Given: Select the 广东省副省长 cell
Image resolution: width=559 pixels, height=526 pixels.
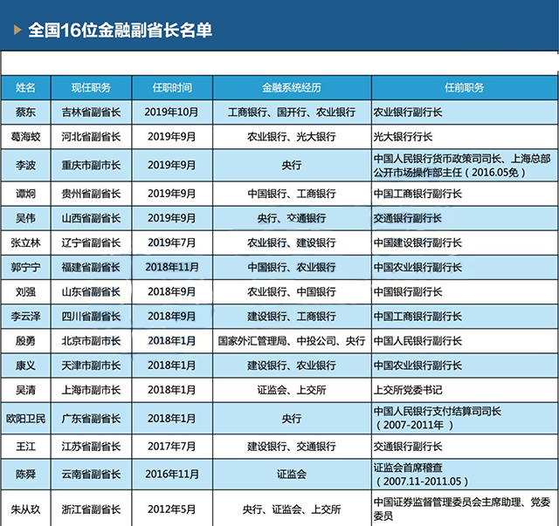Looking at the screenshot, I should pos(91,419).
